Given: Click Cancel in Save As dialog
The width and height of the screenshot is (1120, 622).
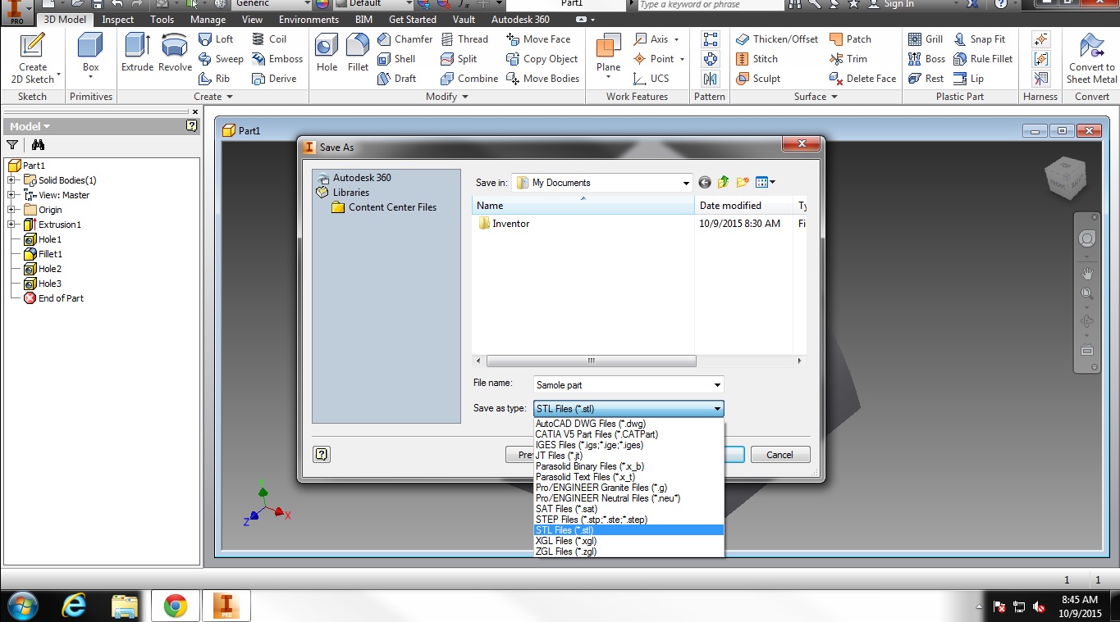Looking at the screenshot, I should pos(779,455).
